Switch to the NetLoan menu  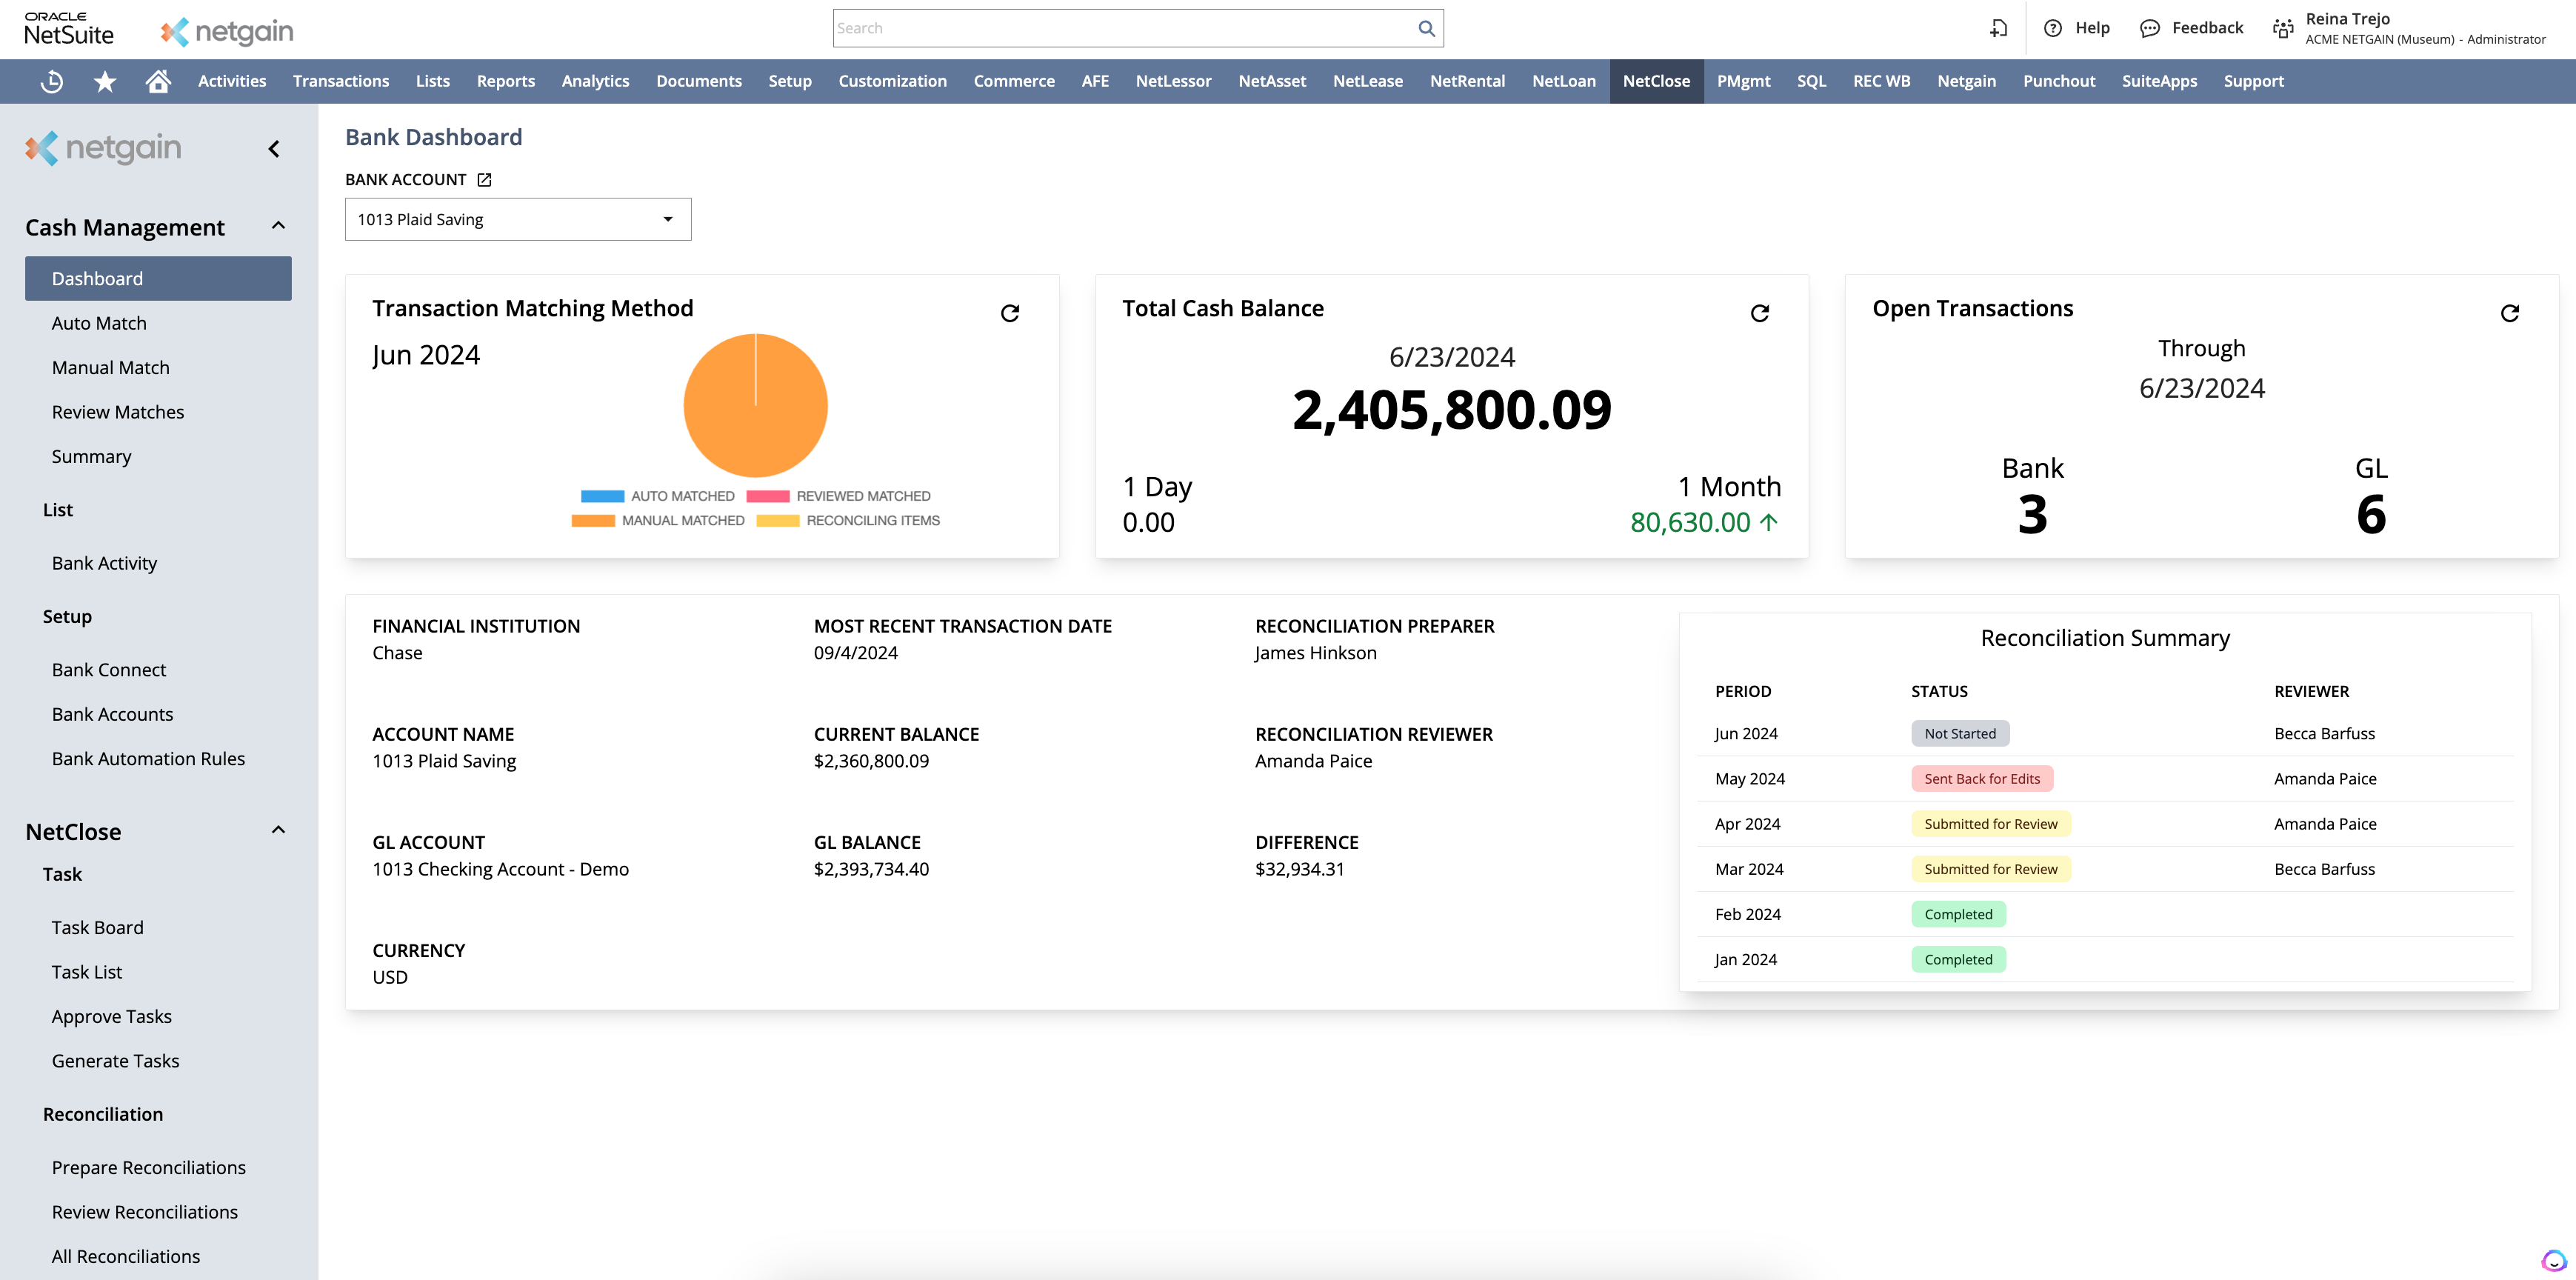click(x=1563, y=81)
